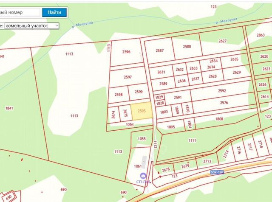Select highlighted yellow parcel 2595
The image size is (272, 202).
pyautogui.click(x=142, y=111)
